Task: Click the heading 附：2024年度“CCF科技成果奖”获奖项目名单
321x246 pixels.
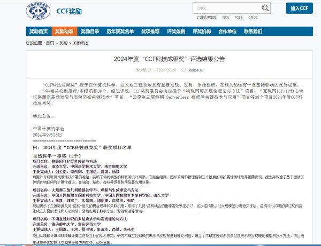Action: click(x=82, y=148)
